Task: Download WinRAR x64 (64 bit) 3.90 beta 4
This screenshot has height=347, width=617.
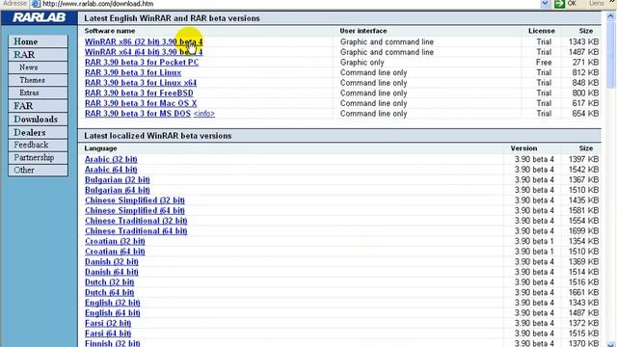Action: tap(144, 52)
